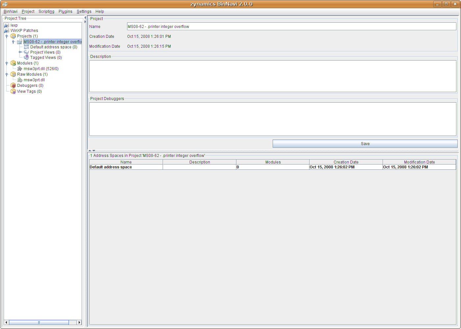Open the Scripting menu
This screenshot has width=461, height=329.
point(46,12)
